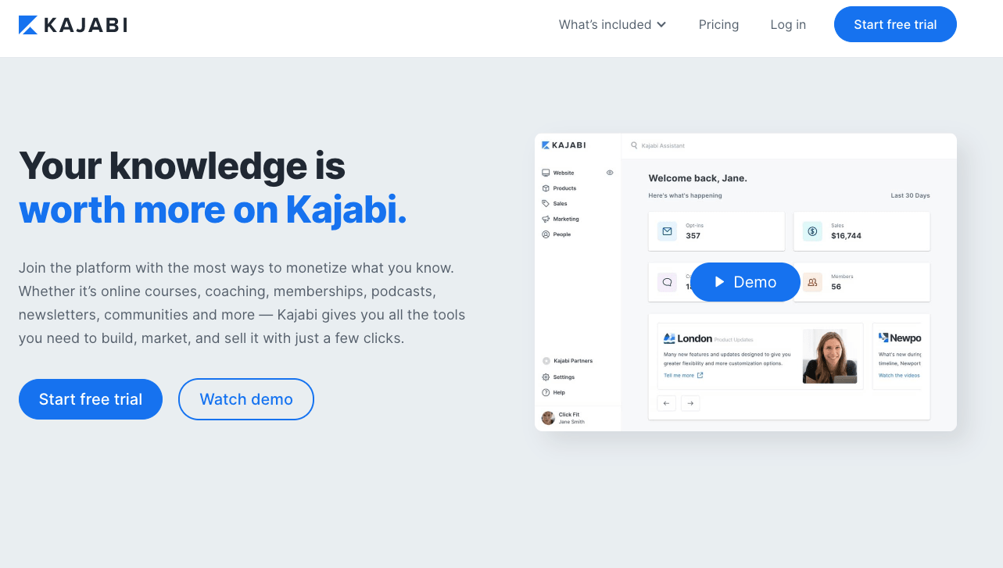The image size is (1003, 568).
Task: Click the Watch demo button
Action: (246, 399)
